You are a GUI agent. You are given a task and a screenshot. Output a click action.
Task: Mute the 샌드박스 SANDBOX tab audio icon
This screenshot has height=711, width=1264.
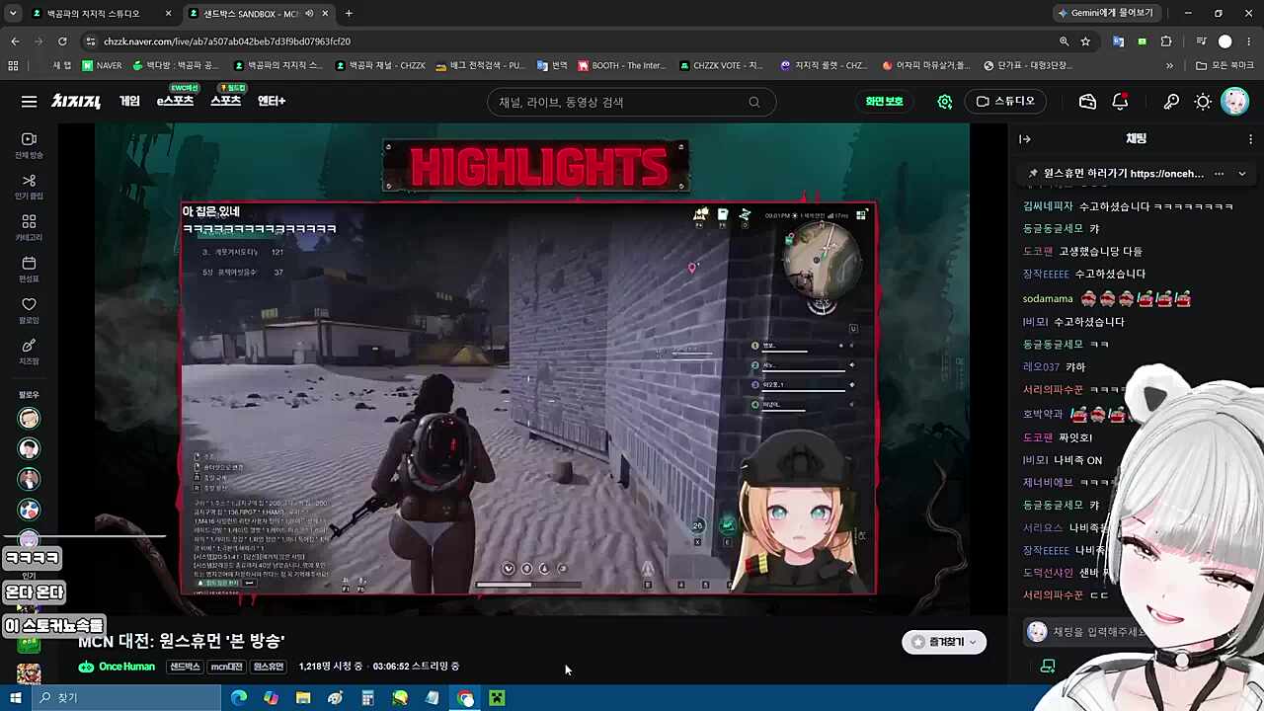(x=309, y=14)
